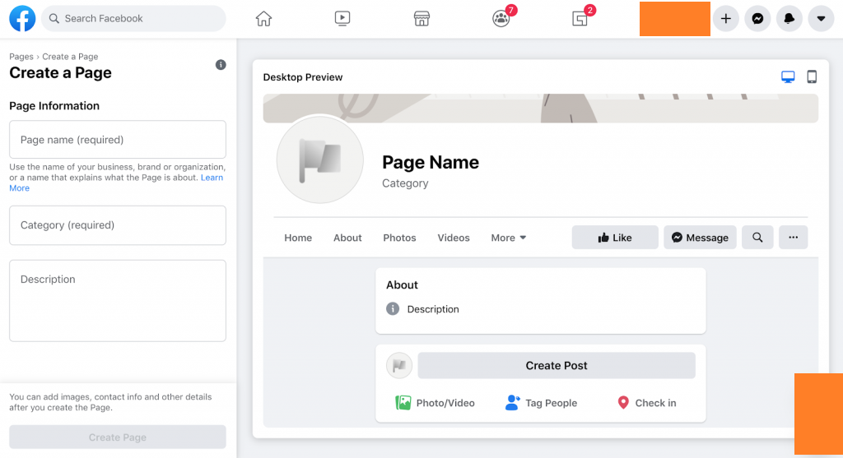
Task: Click the Category text under Page Name
Action: tap(405, 183)
